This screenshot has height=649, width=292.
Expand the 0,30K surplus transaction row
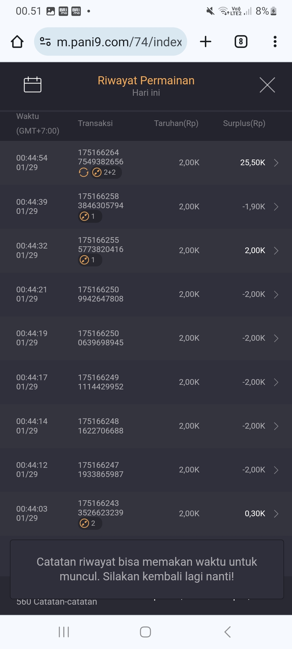(x=276, y=514)
